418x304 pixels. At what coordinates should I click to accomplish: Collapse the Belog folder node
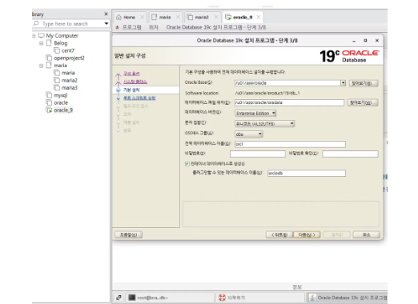42,43
